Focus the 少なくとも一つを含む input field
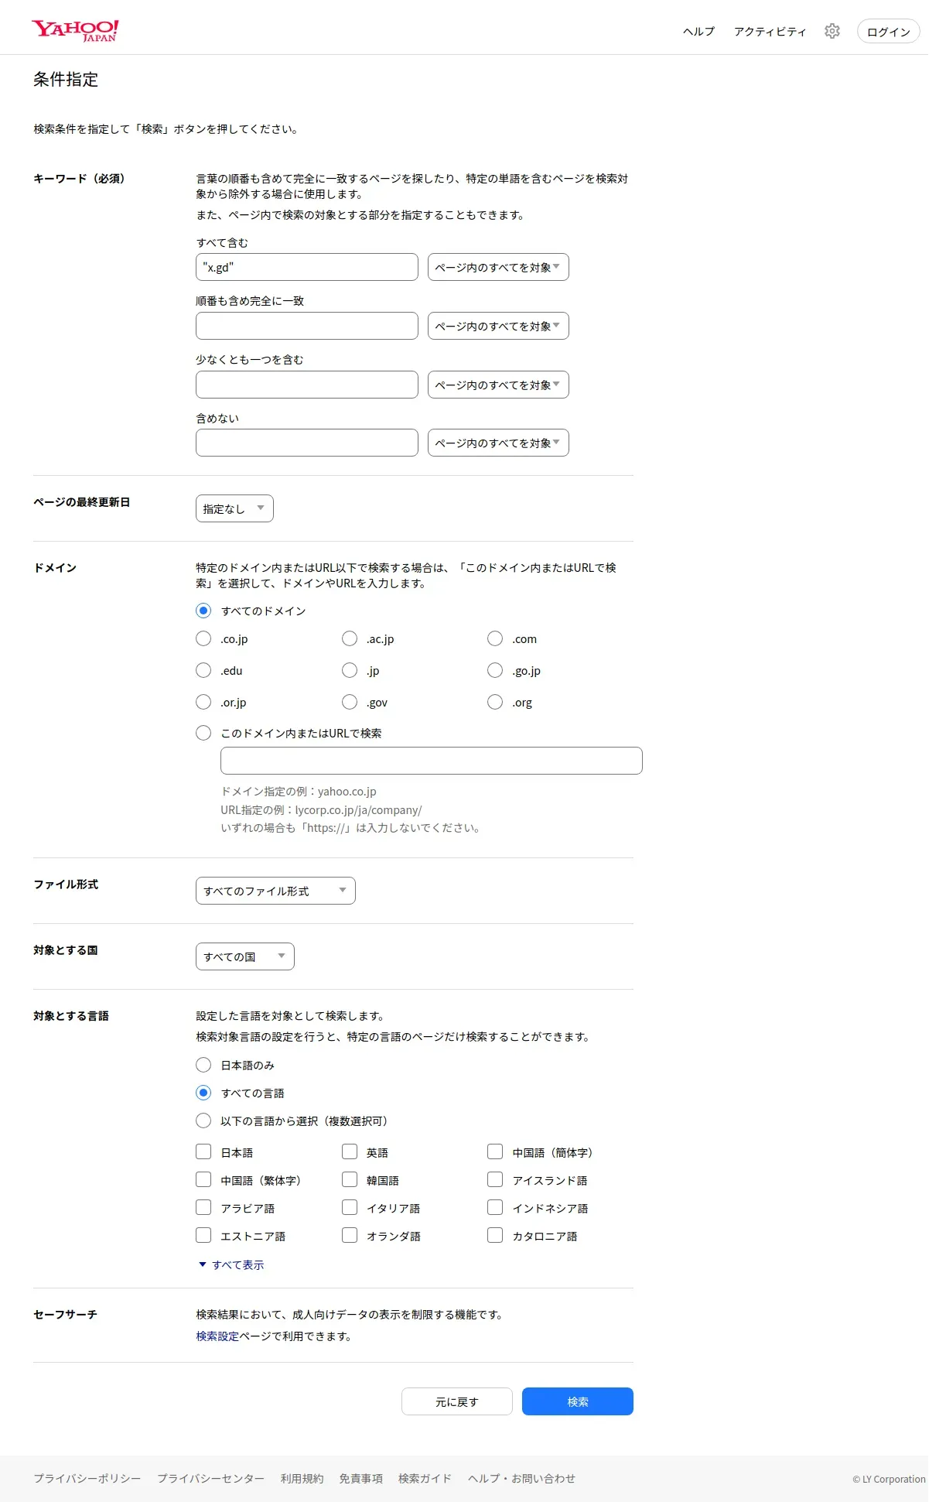Screen dimensions: 946x1502 307,385
